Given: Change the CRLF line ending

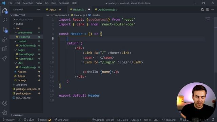Looking at the screenshot, I should click(156, 120).
